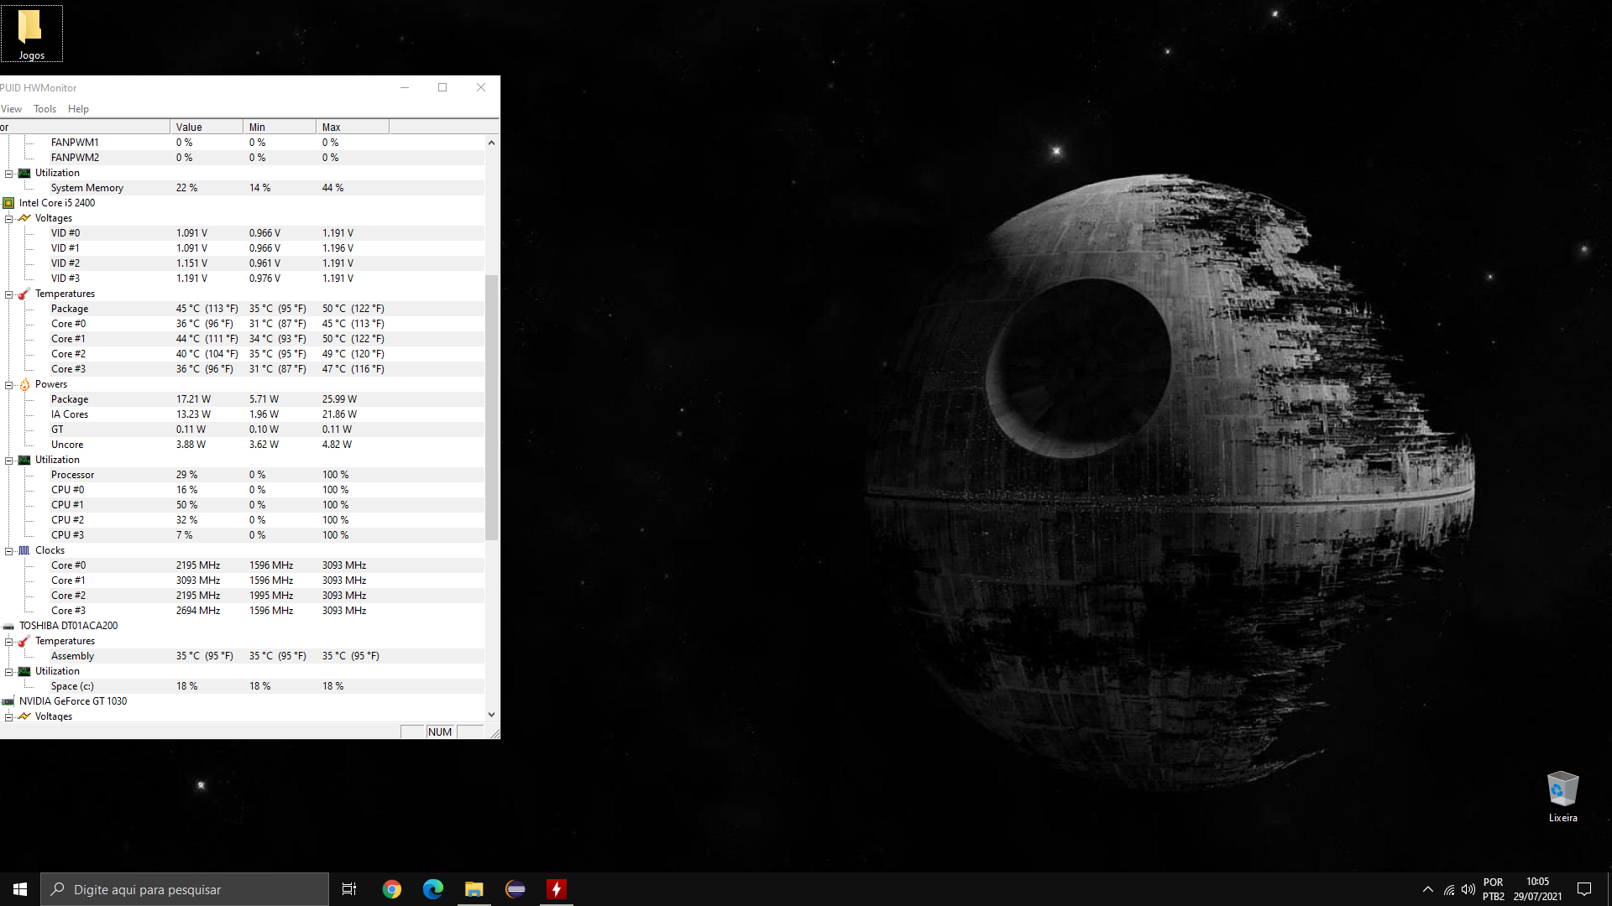Click the taskbar search box

click(x=185, y=889)
